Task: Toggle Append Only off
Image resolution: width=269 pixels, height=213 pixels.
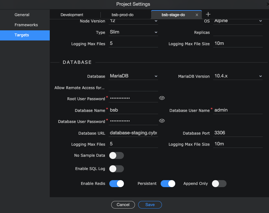Action: (x=219, y=183)
